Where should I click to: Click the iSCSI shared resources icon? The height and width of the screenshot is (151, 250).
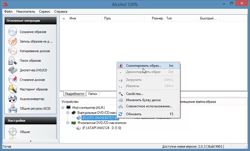(13, 108)
